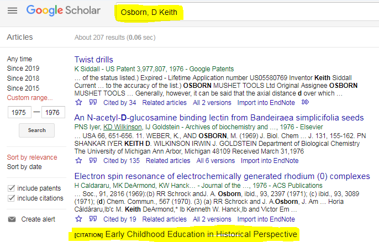Import lectin article into EndNote
The image size is (379, 242).
coord(270,161)
